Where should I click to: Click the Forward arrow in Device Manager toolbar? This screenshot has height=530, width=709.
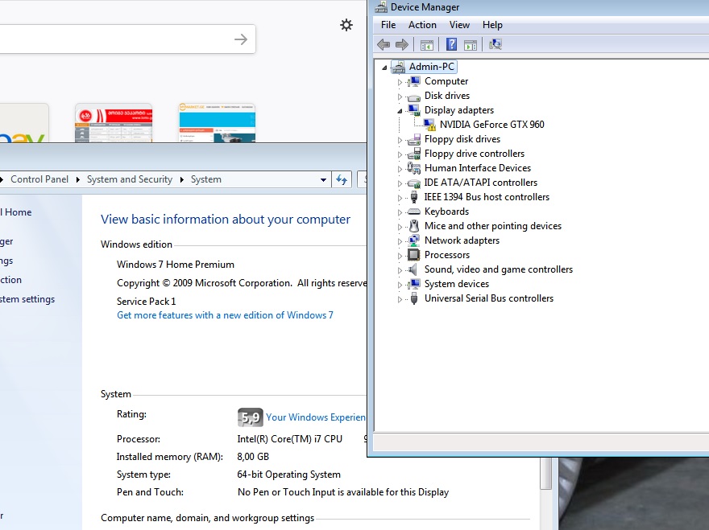(x=401, y=45)
